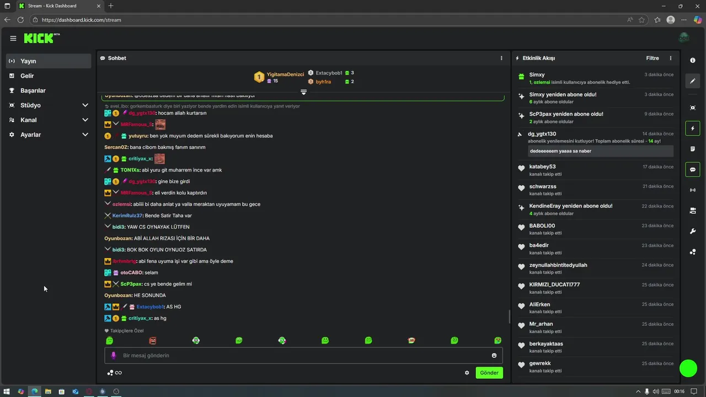
Task: Click the chat settings gear near Gönder
Action: click(x=467, y=373)
